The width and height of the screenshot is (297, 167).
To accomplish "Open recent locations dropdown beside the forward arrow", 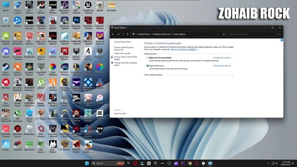I will click(x=123, y=34).
